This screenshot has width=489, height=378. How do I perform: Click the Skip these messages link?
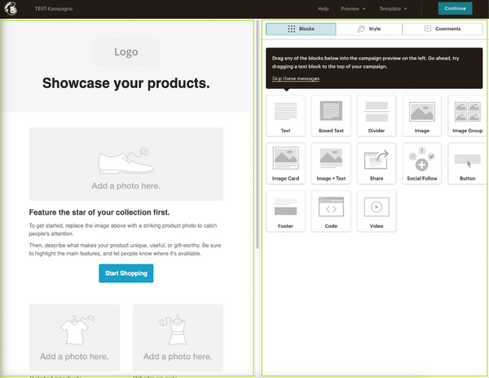coord(295,78)
